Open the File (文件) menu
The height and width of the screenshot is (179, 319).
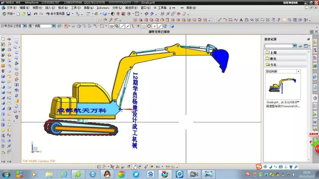pos(11,8)
